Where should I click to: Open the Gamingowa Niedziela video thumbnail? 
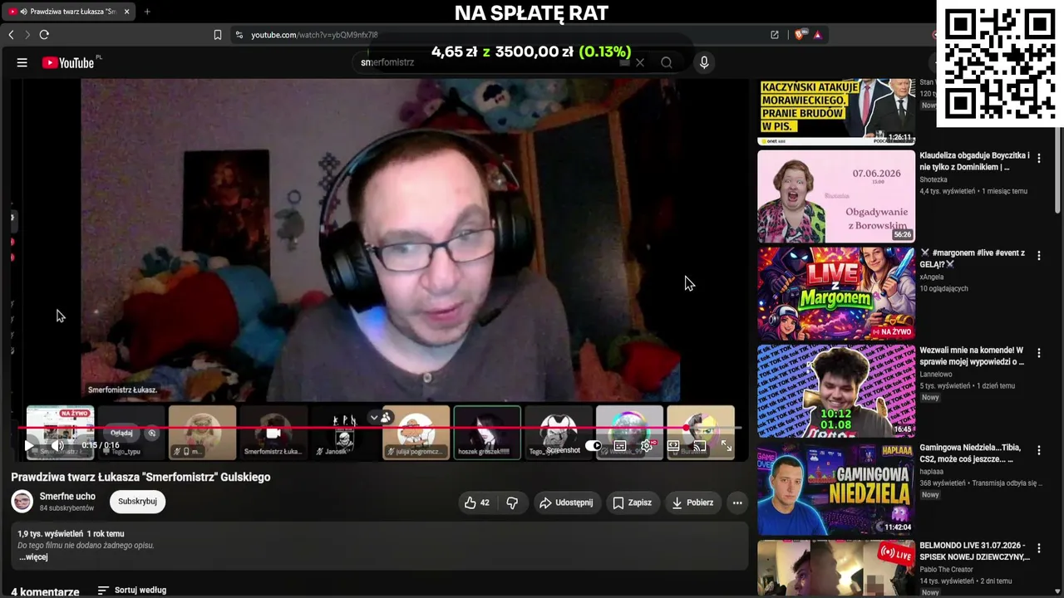pos(836,488)
